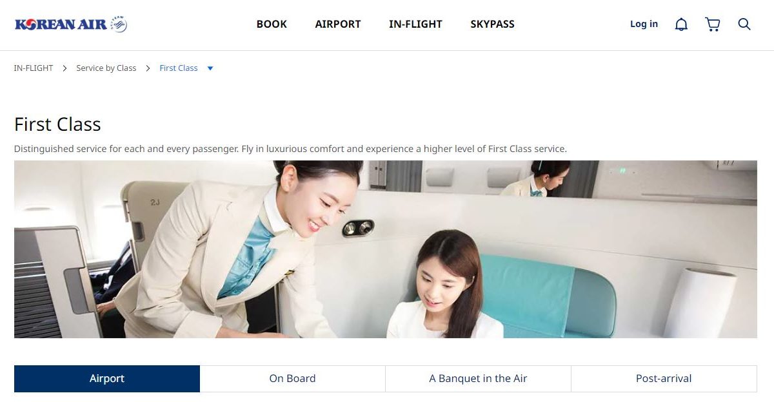Click the search magnifier icon
The height and width of the screenshot is (402, 774).
pyautogui.click(x=744, y=24)
